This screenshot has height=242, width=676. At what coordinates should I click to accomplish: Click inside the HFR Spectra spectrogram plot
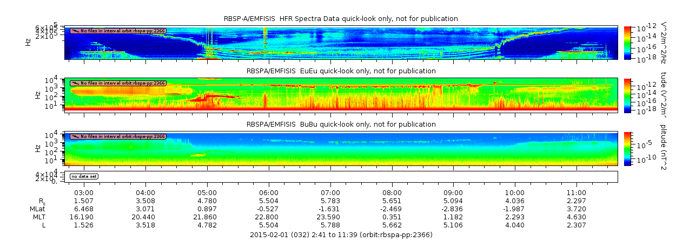pos(342,42)
